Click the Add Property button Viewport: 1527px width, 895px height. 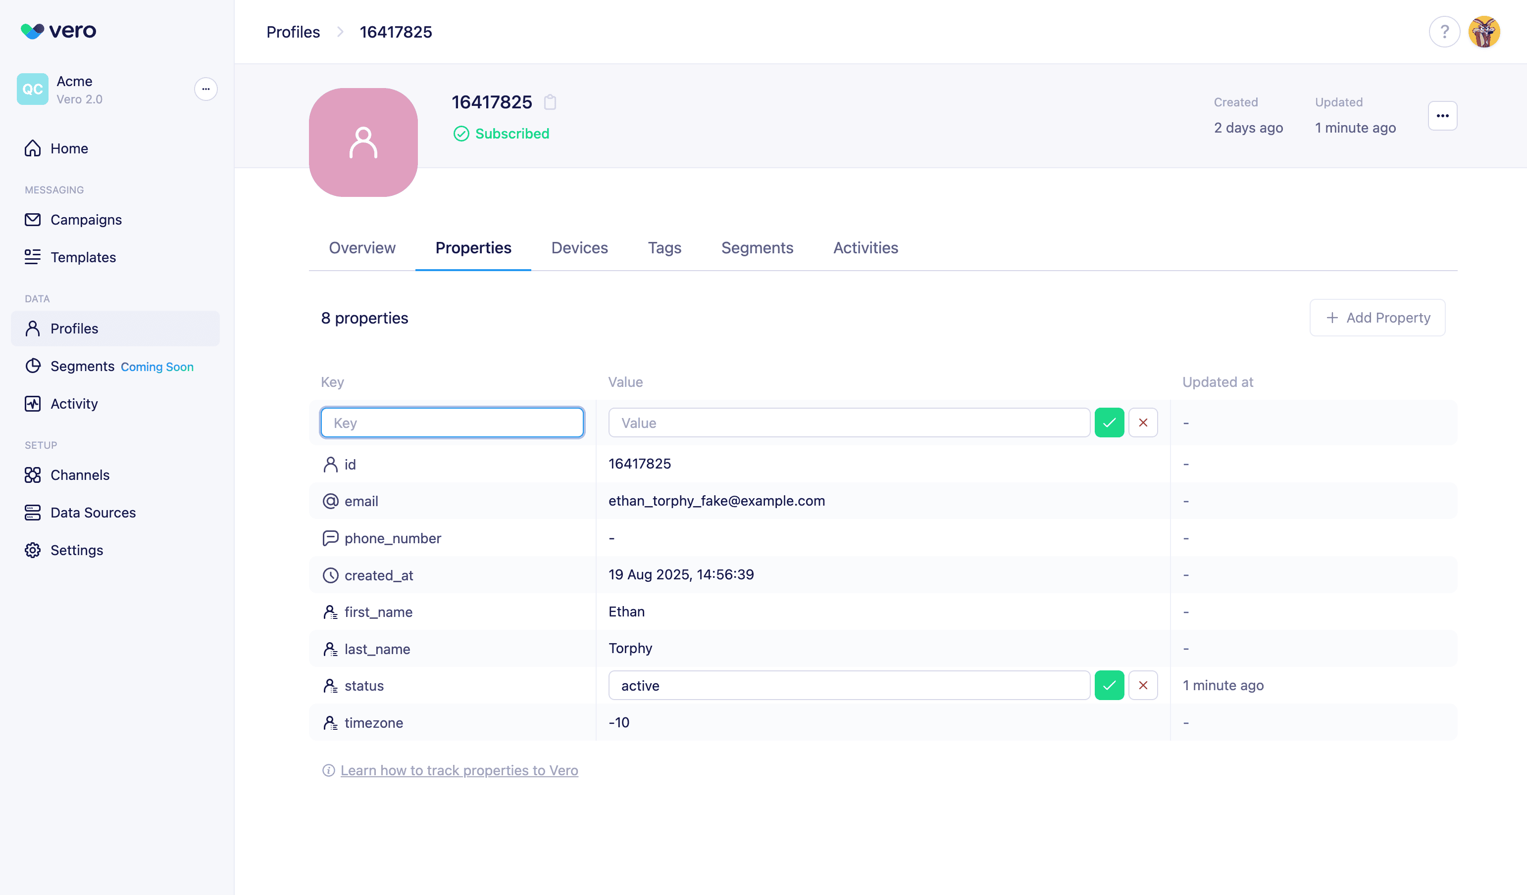tap(1377, 318)
